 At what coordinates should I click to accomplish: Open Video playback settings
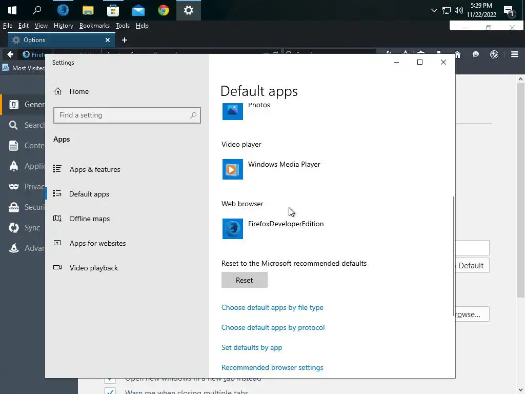click(x=86, y=268)
